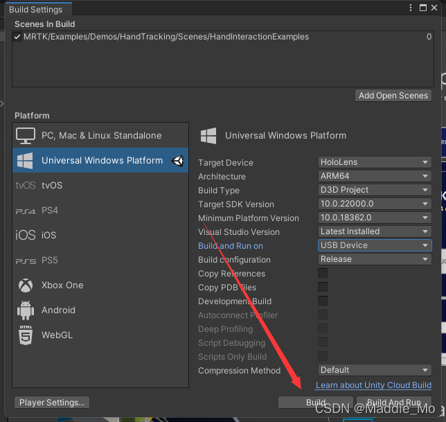446x422 pixels.
Task: Choose the Xbox One platform icon
Action: coord(26,285)
